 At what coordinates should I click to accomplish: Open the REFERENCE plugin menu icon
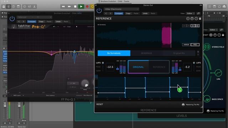[200, 18]
